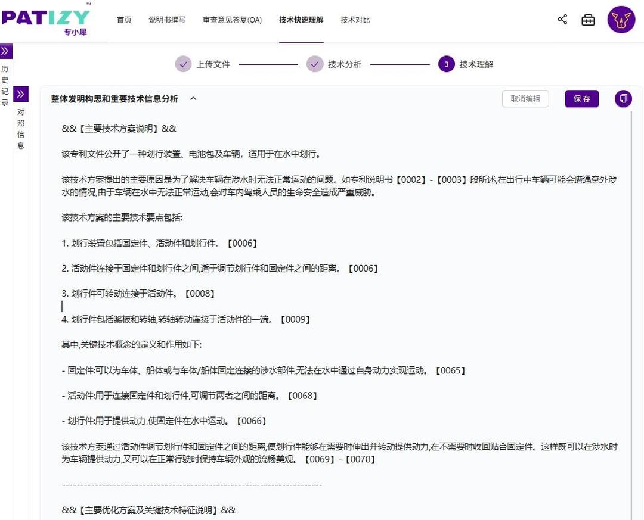The image size is (644, 520).
Task: Click the 技术分析 completed step checkmark
Action: click(x=314, y=64)
